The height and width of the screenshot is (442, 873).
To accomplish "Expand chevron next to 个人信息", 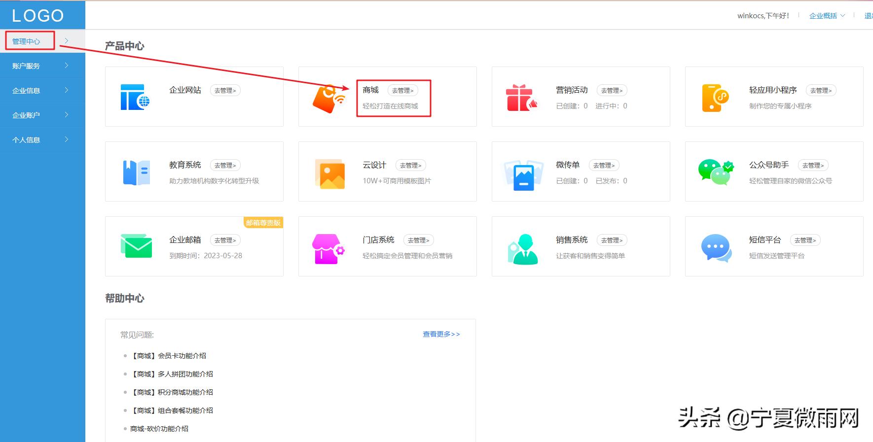I will [x=67, y=139].
